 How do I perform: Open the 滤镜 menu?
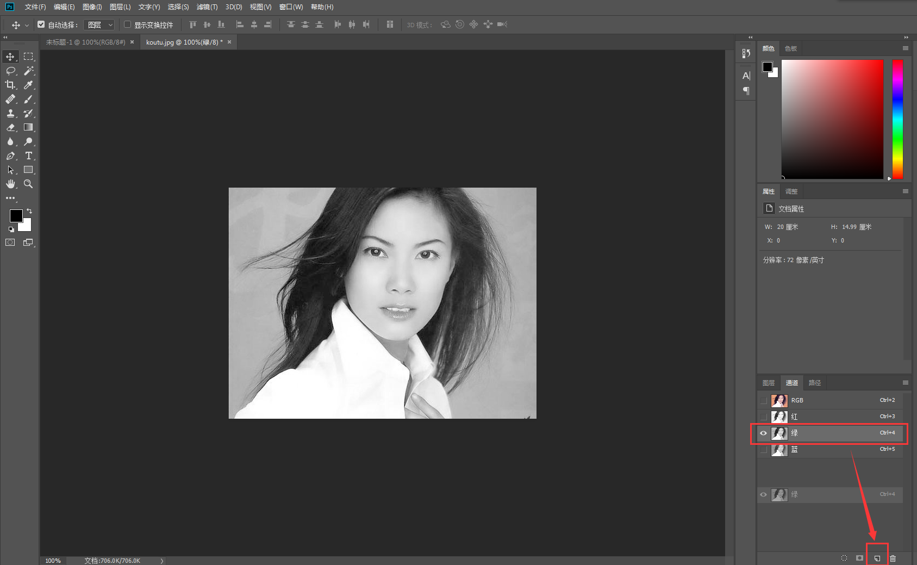207,7
